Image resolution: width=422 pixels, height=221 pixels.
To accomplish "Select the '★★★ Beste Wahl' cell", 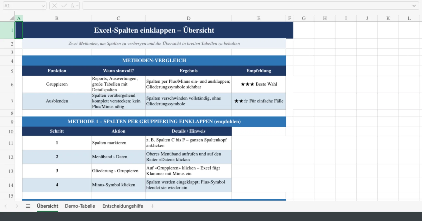I will [x=259, y=84].
